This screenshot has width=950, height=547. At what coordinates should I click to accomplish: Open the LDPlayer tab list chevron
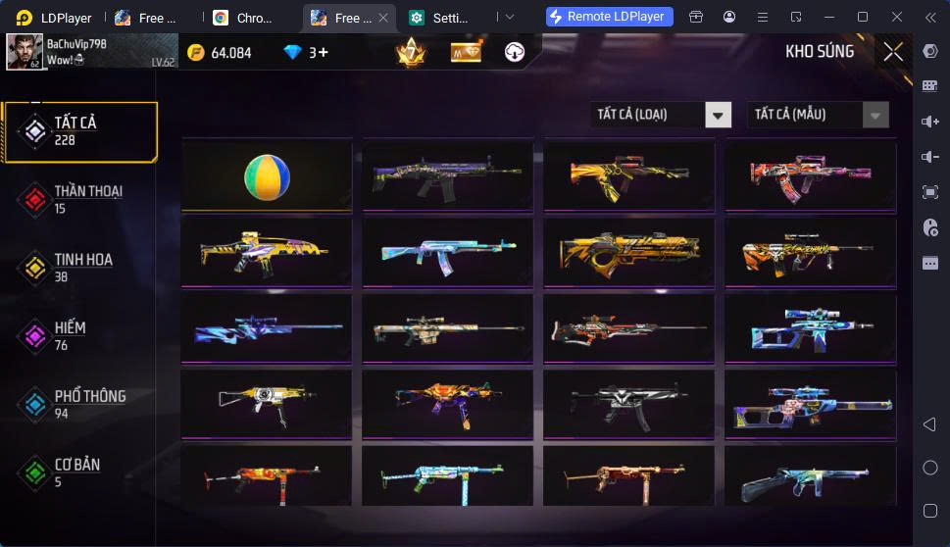pos(510,17)
